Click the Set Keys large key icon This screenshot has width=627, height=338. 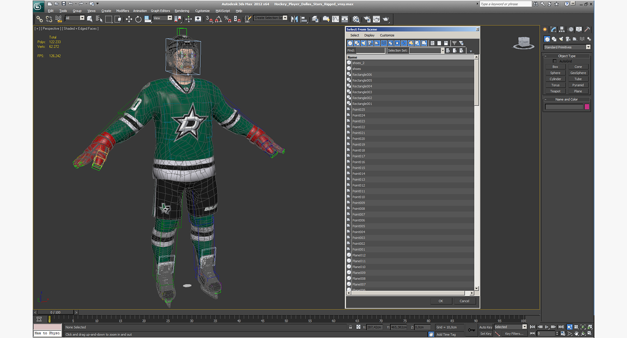tap(472, 330)
